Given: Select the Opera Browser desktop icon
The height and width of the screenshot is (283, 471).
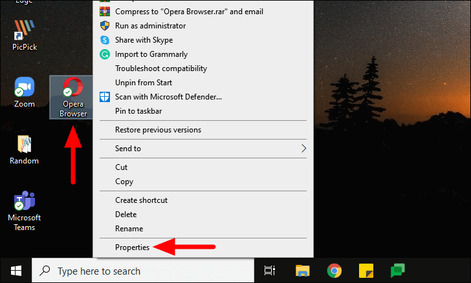Looking at the screenshot, I should coord(72,98).
